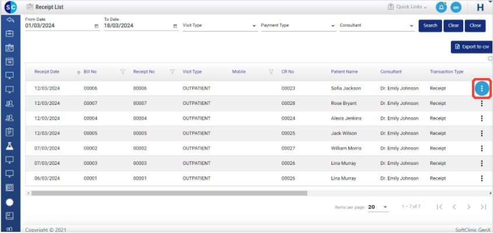The height and width of the screenshot is (233, 493).
Task: Open the calendar icon in left sidebar
Action: click(x=9, y=61)
